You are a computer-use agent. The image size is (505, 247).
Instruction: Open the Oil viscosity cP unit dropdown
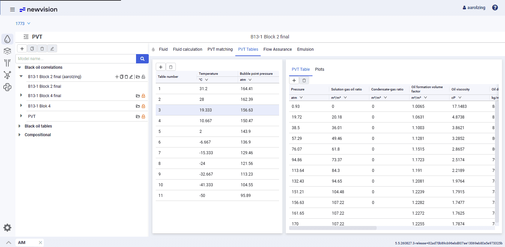(x=457, y=97)
